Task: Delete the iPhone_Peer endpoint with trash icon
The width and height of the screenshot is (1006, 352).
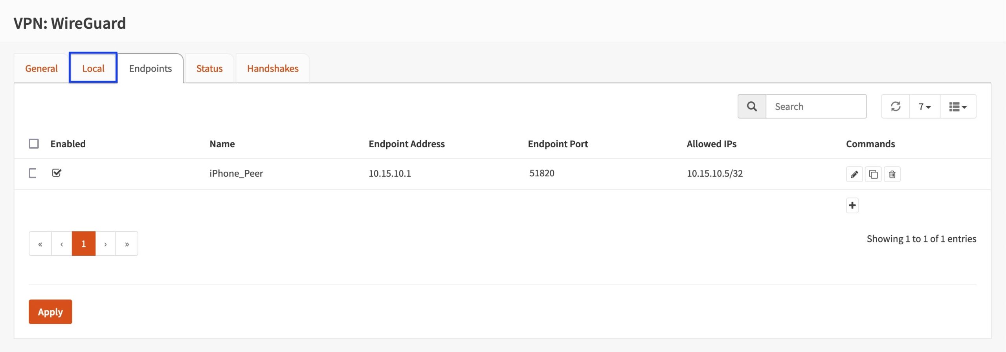Action: pos(892,174)
